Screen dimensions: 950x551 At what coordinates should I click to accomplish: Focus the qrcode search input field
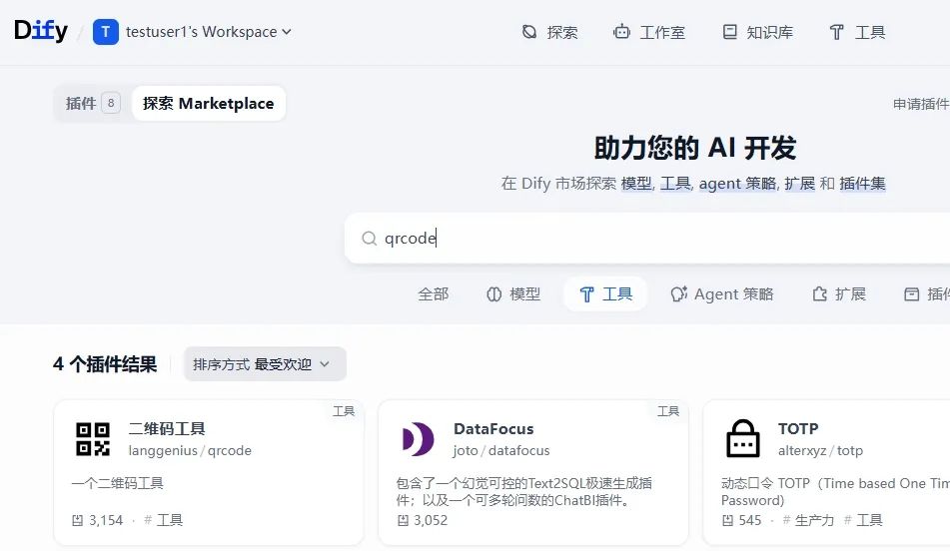pyautogui.click(x=647, y=238)
